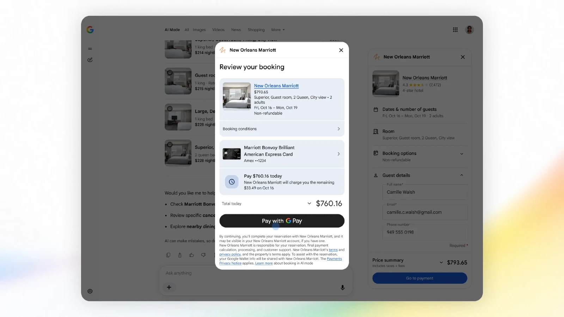Viewport: 564px width, 317px height.
Task: Close the Review your booking dialog
Action: (341, 50)
